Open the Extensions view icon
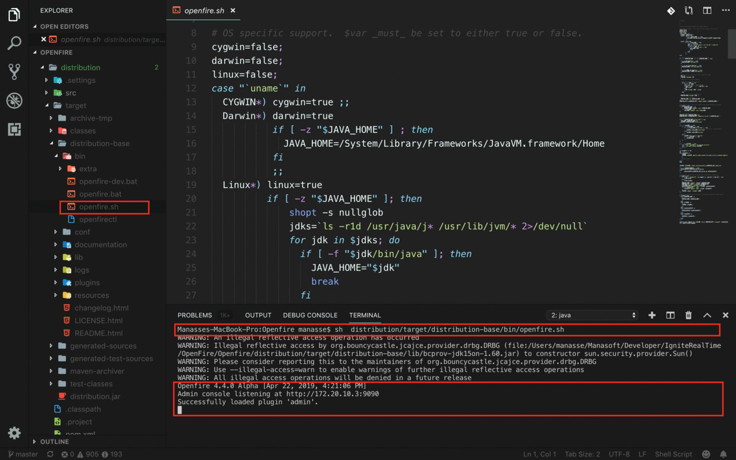Screen dimensions: 736x460 pyautogui.click(x=14, y=129)
